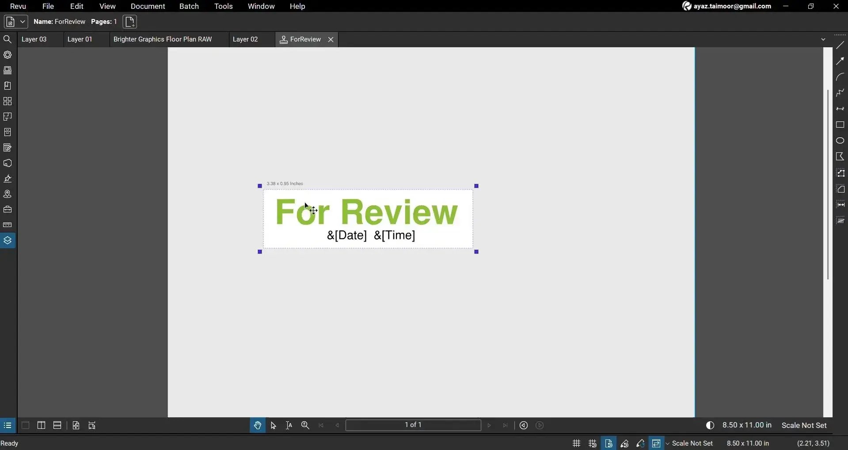Activate the Select arrow tool
Viewport: 848px width, 450px height.
(x=274, y=425)
